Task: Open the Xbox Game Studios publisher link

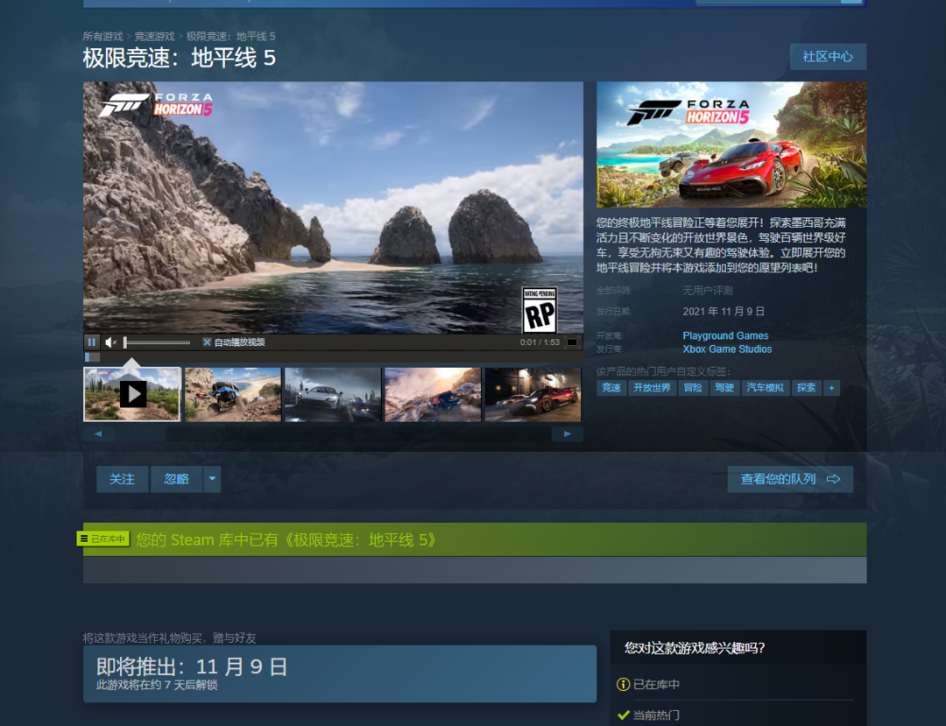Action: pyautogui.click(x=727, y=349)
